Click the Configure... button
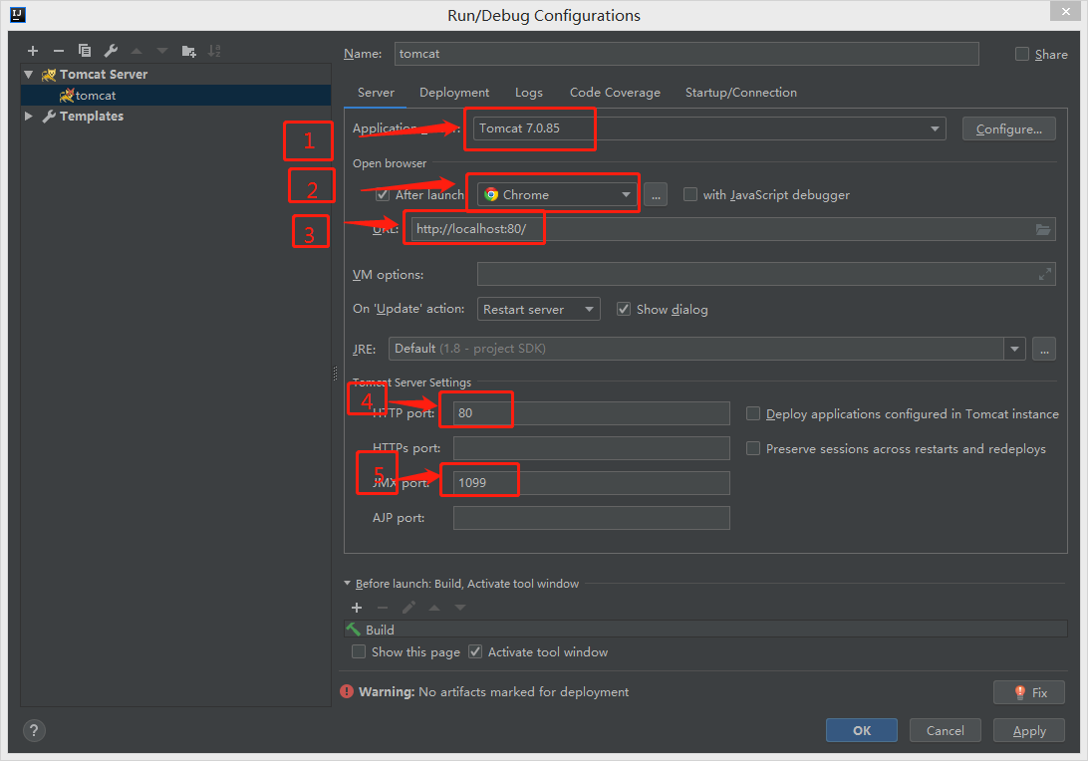The image size is (1088, 761). (1009, 129)
